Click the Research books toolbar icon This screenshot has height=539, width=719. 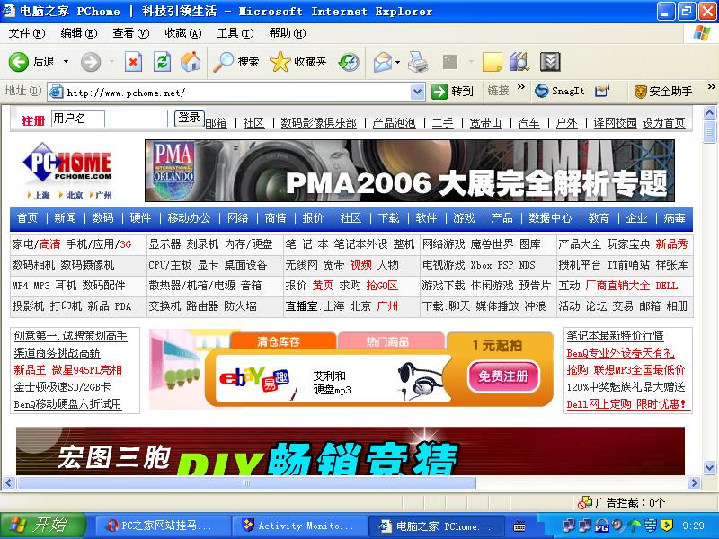tap(519, 62)
